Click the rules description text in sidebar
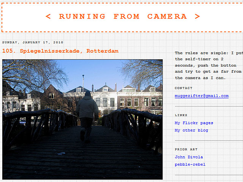Screen dimensions: 243x182 (208, 65)
